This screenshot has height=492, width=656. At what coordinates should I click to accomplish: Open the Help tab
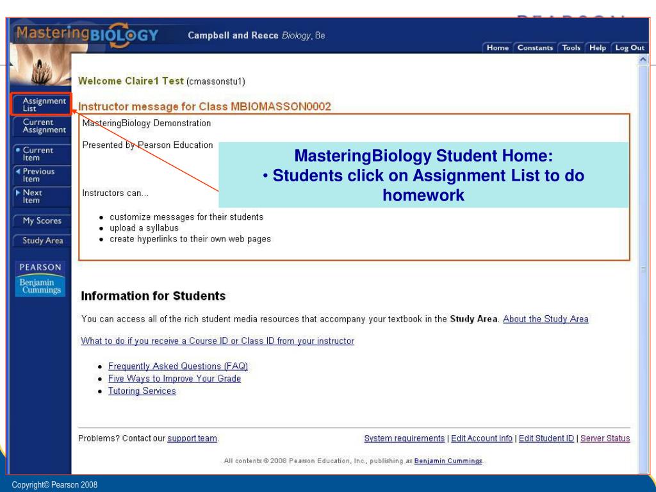point(598,47)
